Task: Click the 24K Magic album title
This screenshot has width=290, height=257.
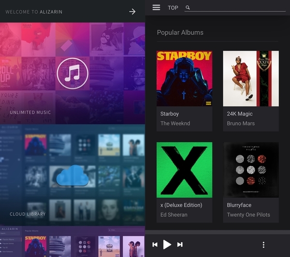Action: (x=240, y=114)
